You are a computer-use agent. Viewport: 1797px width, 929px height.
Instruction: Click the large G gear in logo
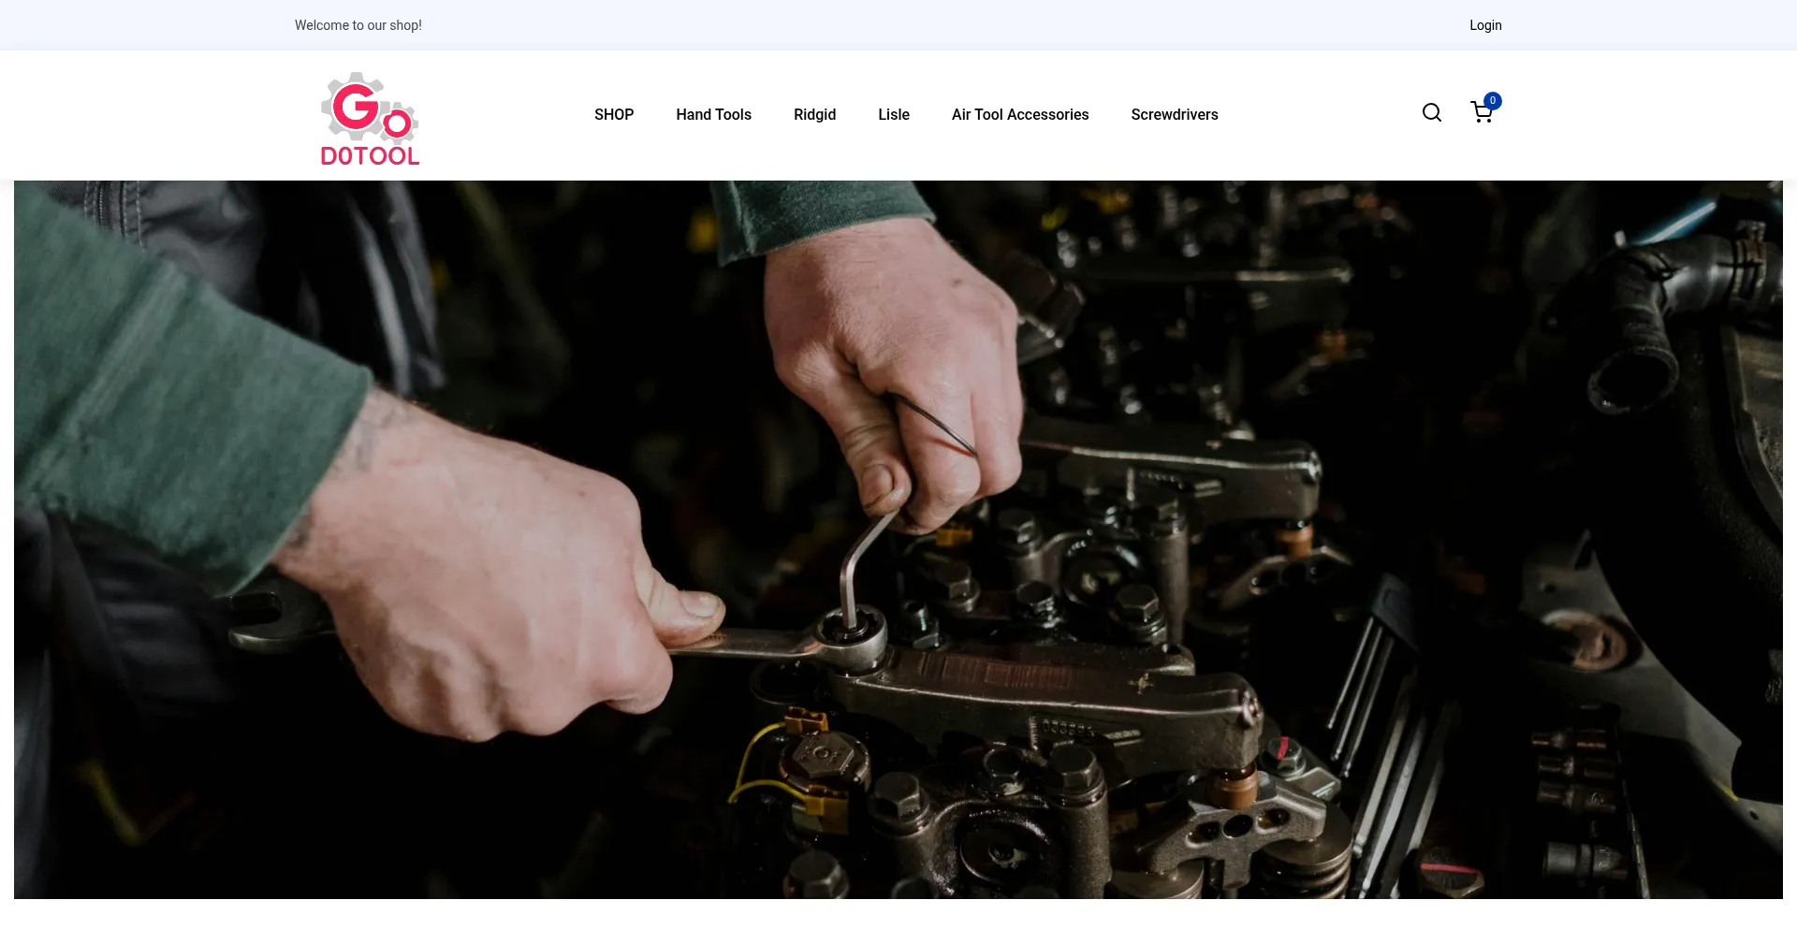point(355,106)
